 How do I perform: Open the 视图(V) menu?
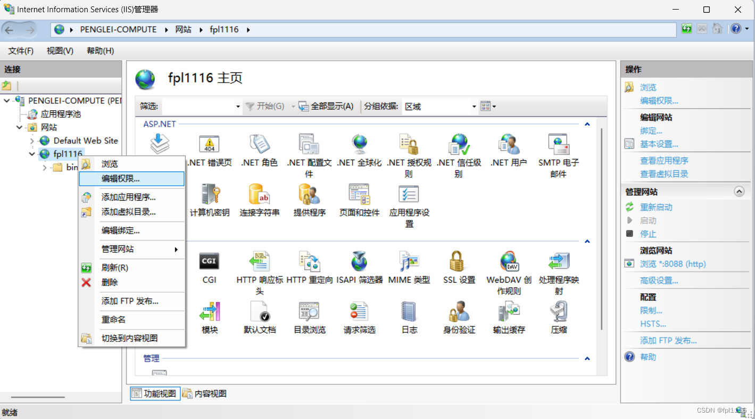click(x=60, y=51)
